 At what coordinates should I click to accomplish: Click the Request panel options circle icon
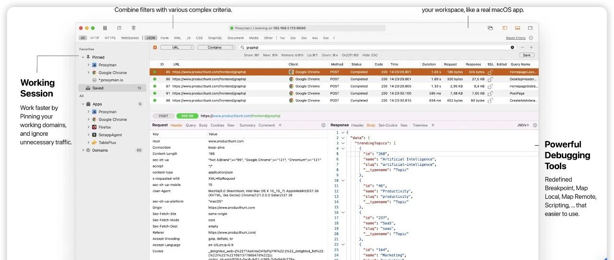(323, 125)
